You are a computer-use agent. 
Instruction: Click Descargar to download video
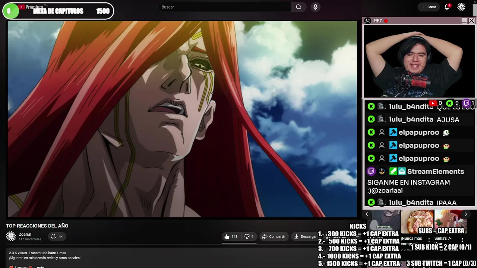305,236
